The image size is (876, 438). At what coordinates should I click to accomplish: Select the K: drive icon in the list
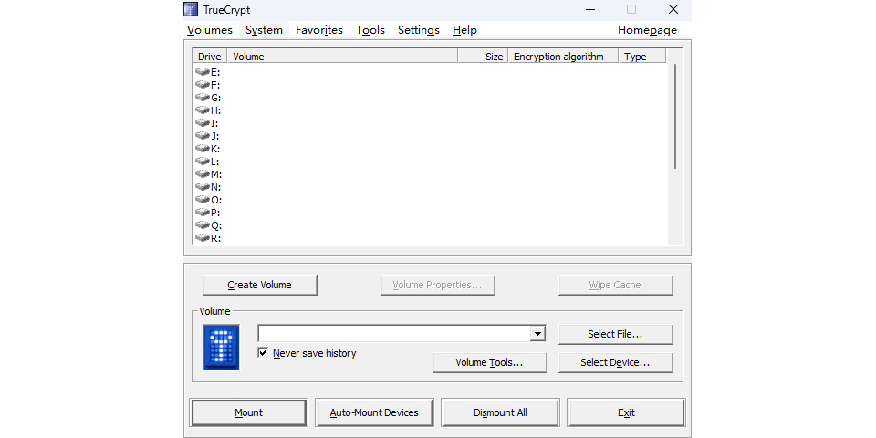203,149
